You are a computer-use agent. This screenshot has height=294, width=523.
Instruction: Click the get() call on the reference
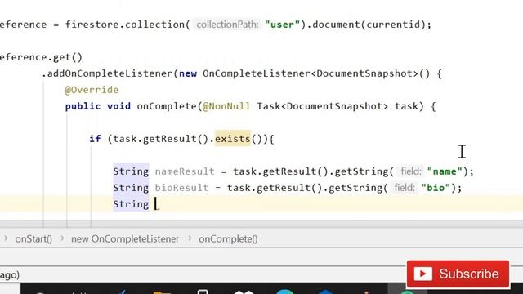coord(67,57)
